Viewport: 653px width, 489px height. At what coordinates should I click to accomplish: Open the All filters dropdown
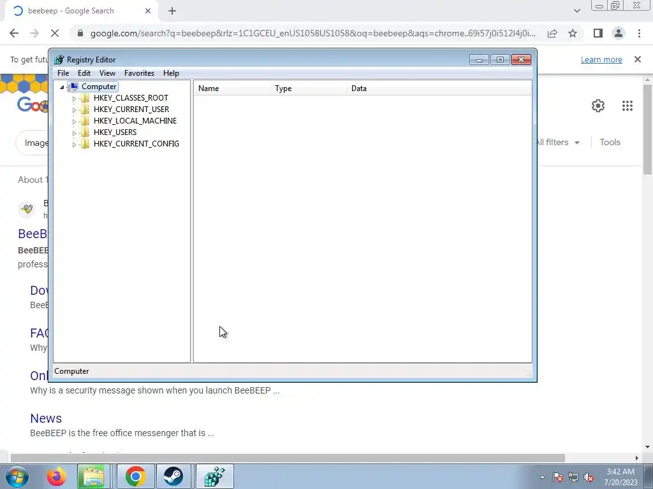pyautogui.click(x=557, y=142)
